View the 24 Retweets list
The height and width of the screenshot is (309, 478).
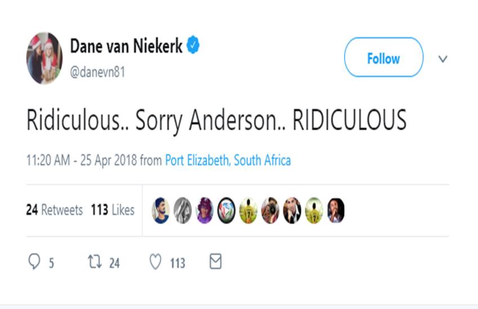point(54,210)
